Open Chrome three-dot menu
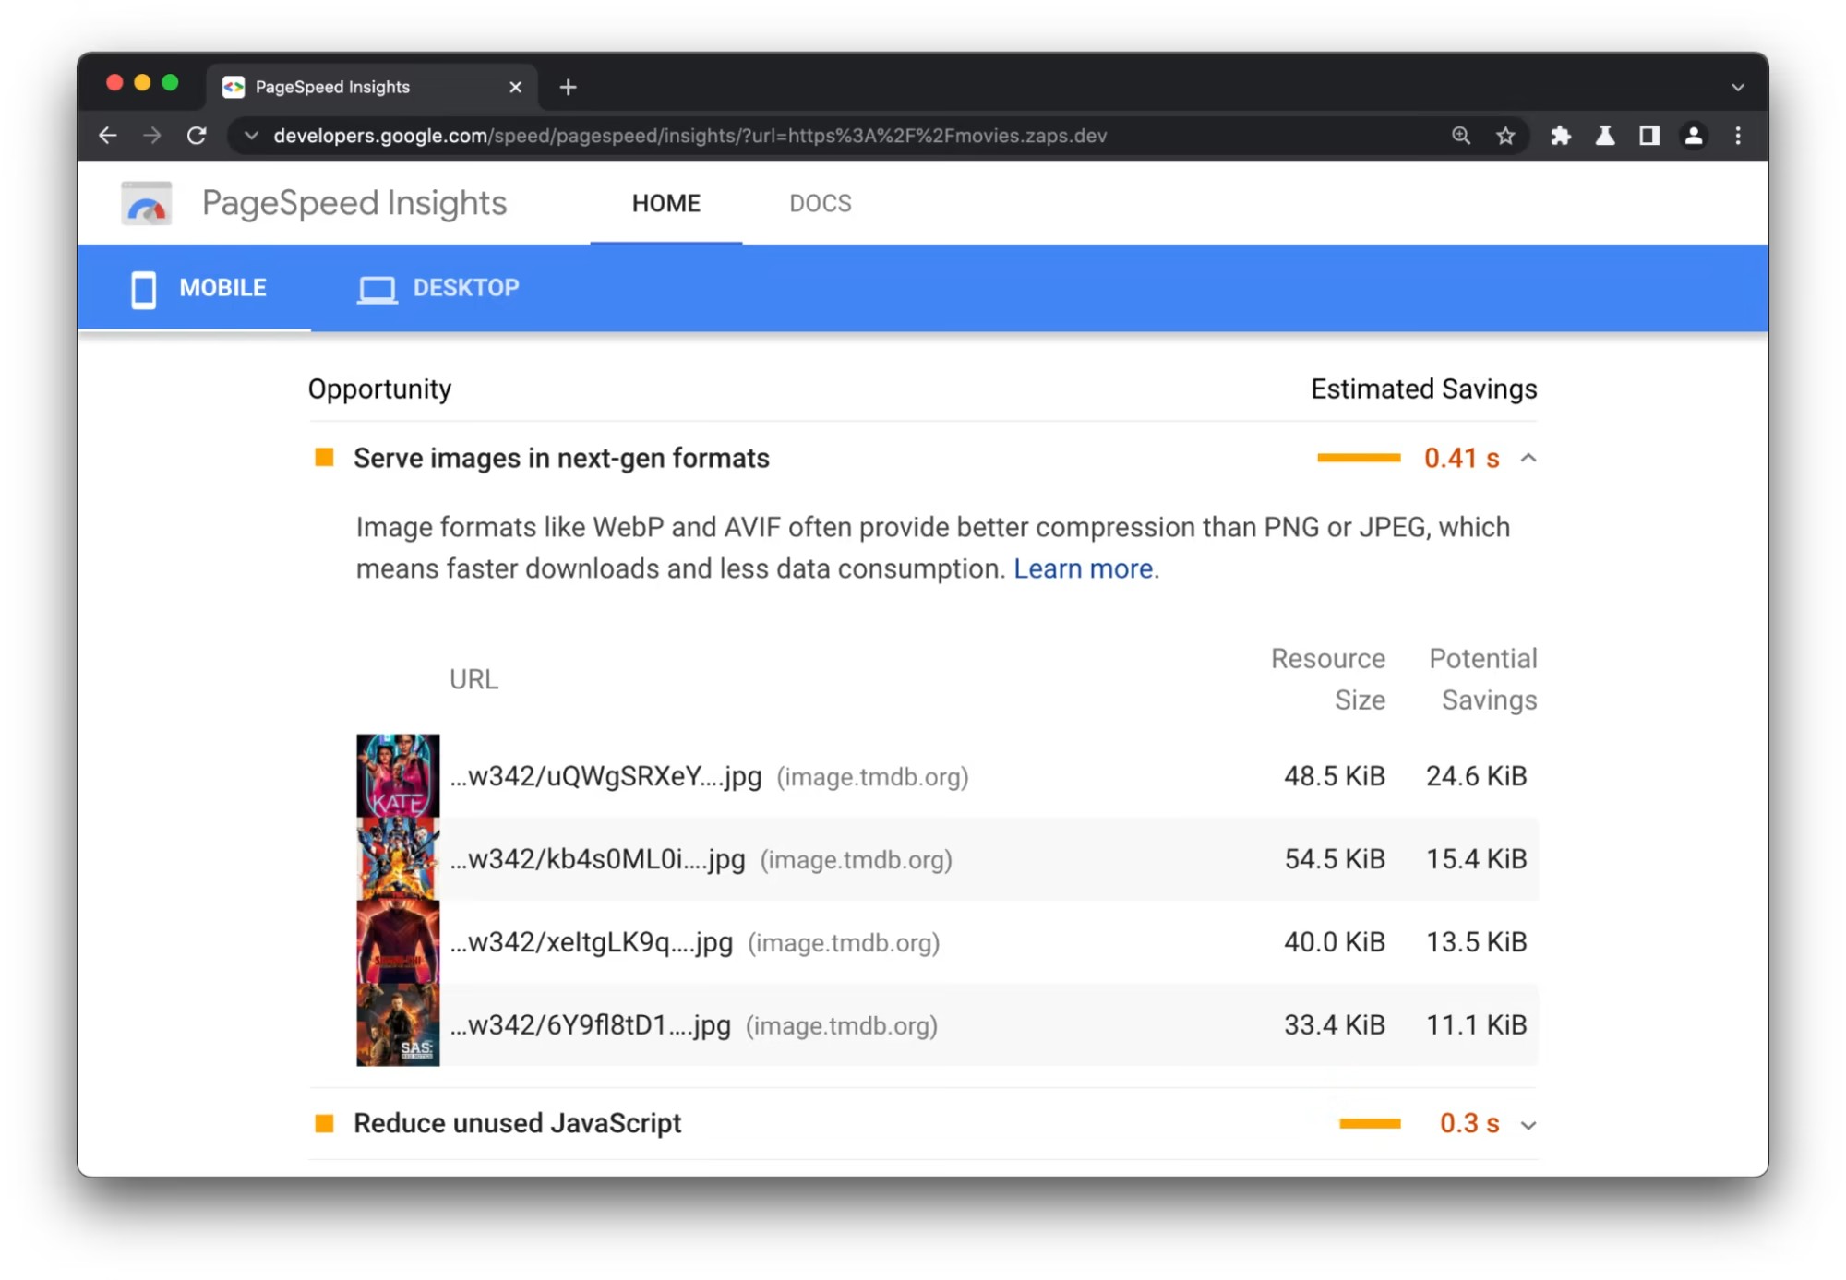 [1738, 136]
